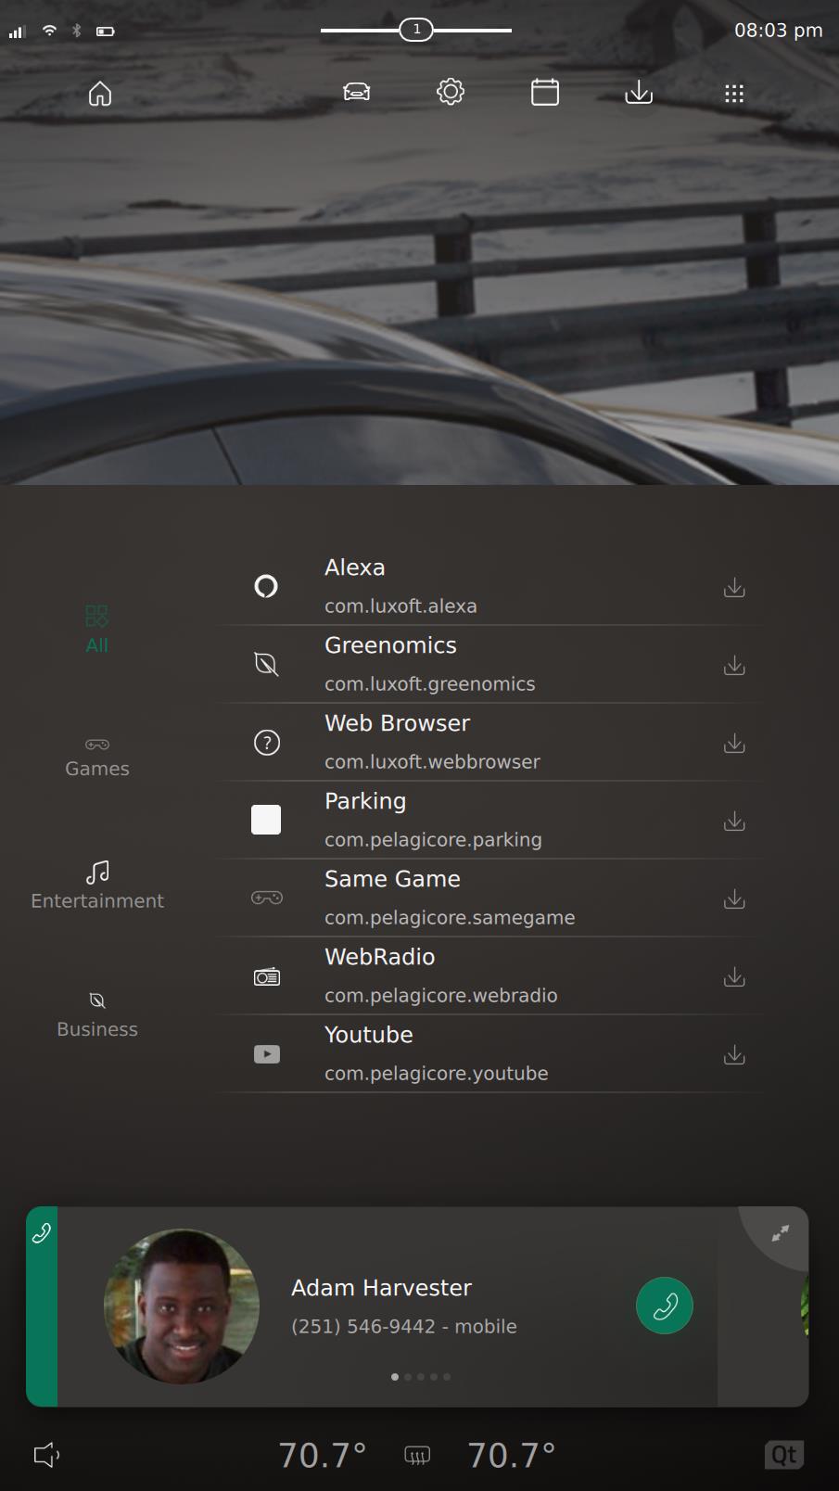Toggle the rear defrost climate icon
839x1491 pixels.
point(417,1456)
